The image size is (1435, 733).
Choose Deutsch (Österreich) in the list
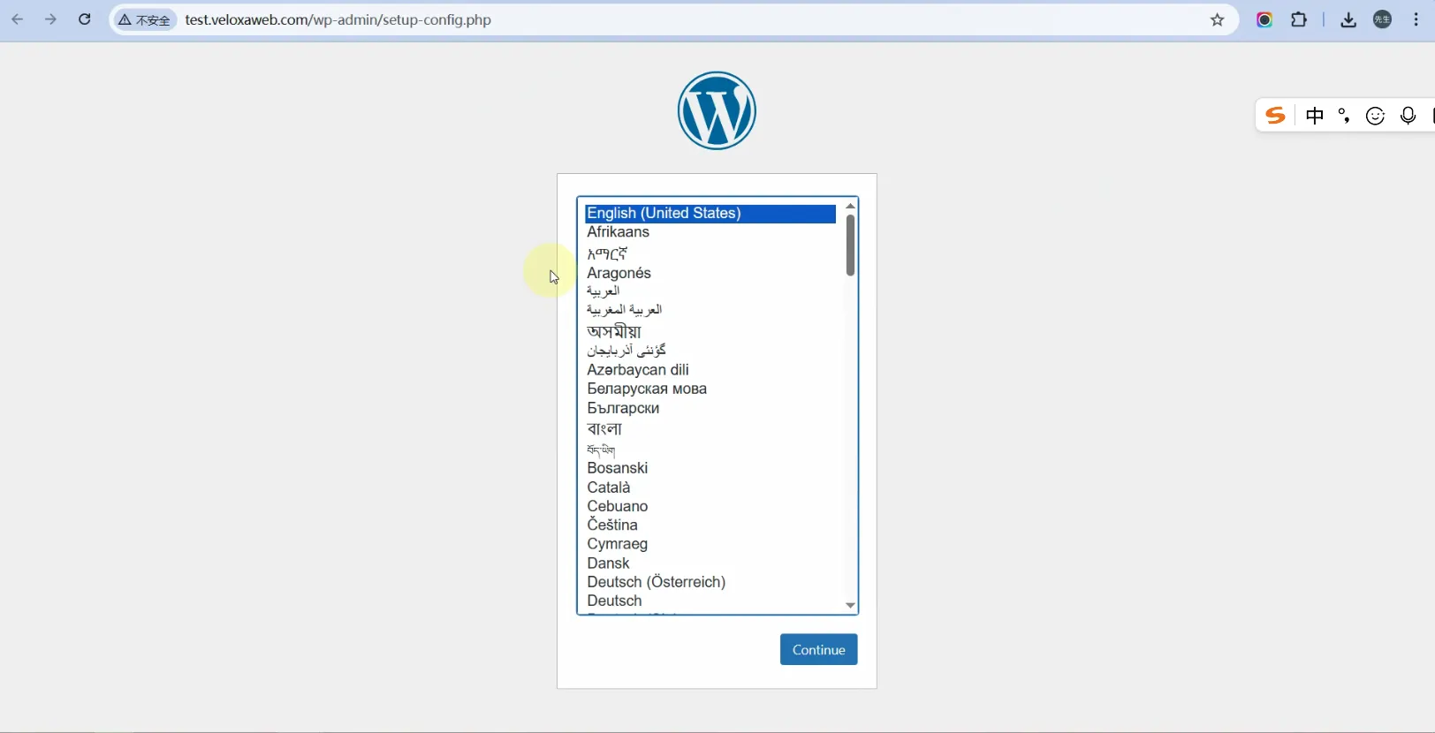tap(656, 582)
